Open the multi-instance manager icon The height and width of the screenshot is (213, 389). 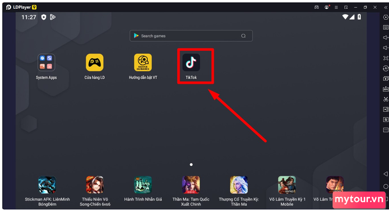pyautogui.click(x=386, y=79)
